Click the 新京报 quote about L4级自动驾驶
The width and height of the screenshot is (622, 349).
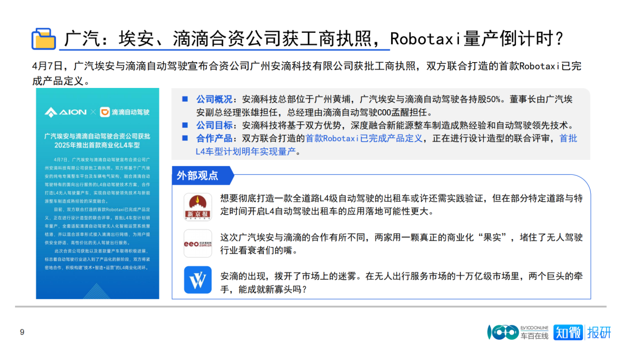[x=401, y=205]
